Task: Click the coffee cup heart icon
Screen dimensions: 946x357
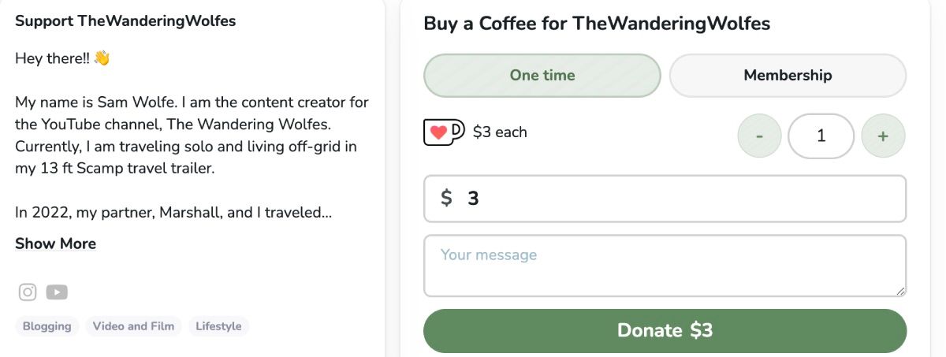Action: click(445, 132)
